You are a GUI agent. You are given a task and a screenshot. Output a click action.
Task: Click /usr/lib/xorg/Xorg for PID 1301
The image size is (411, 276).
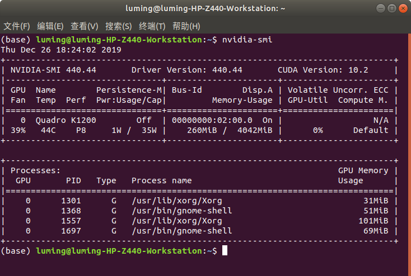[177, 201]
